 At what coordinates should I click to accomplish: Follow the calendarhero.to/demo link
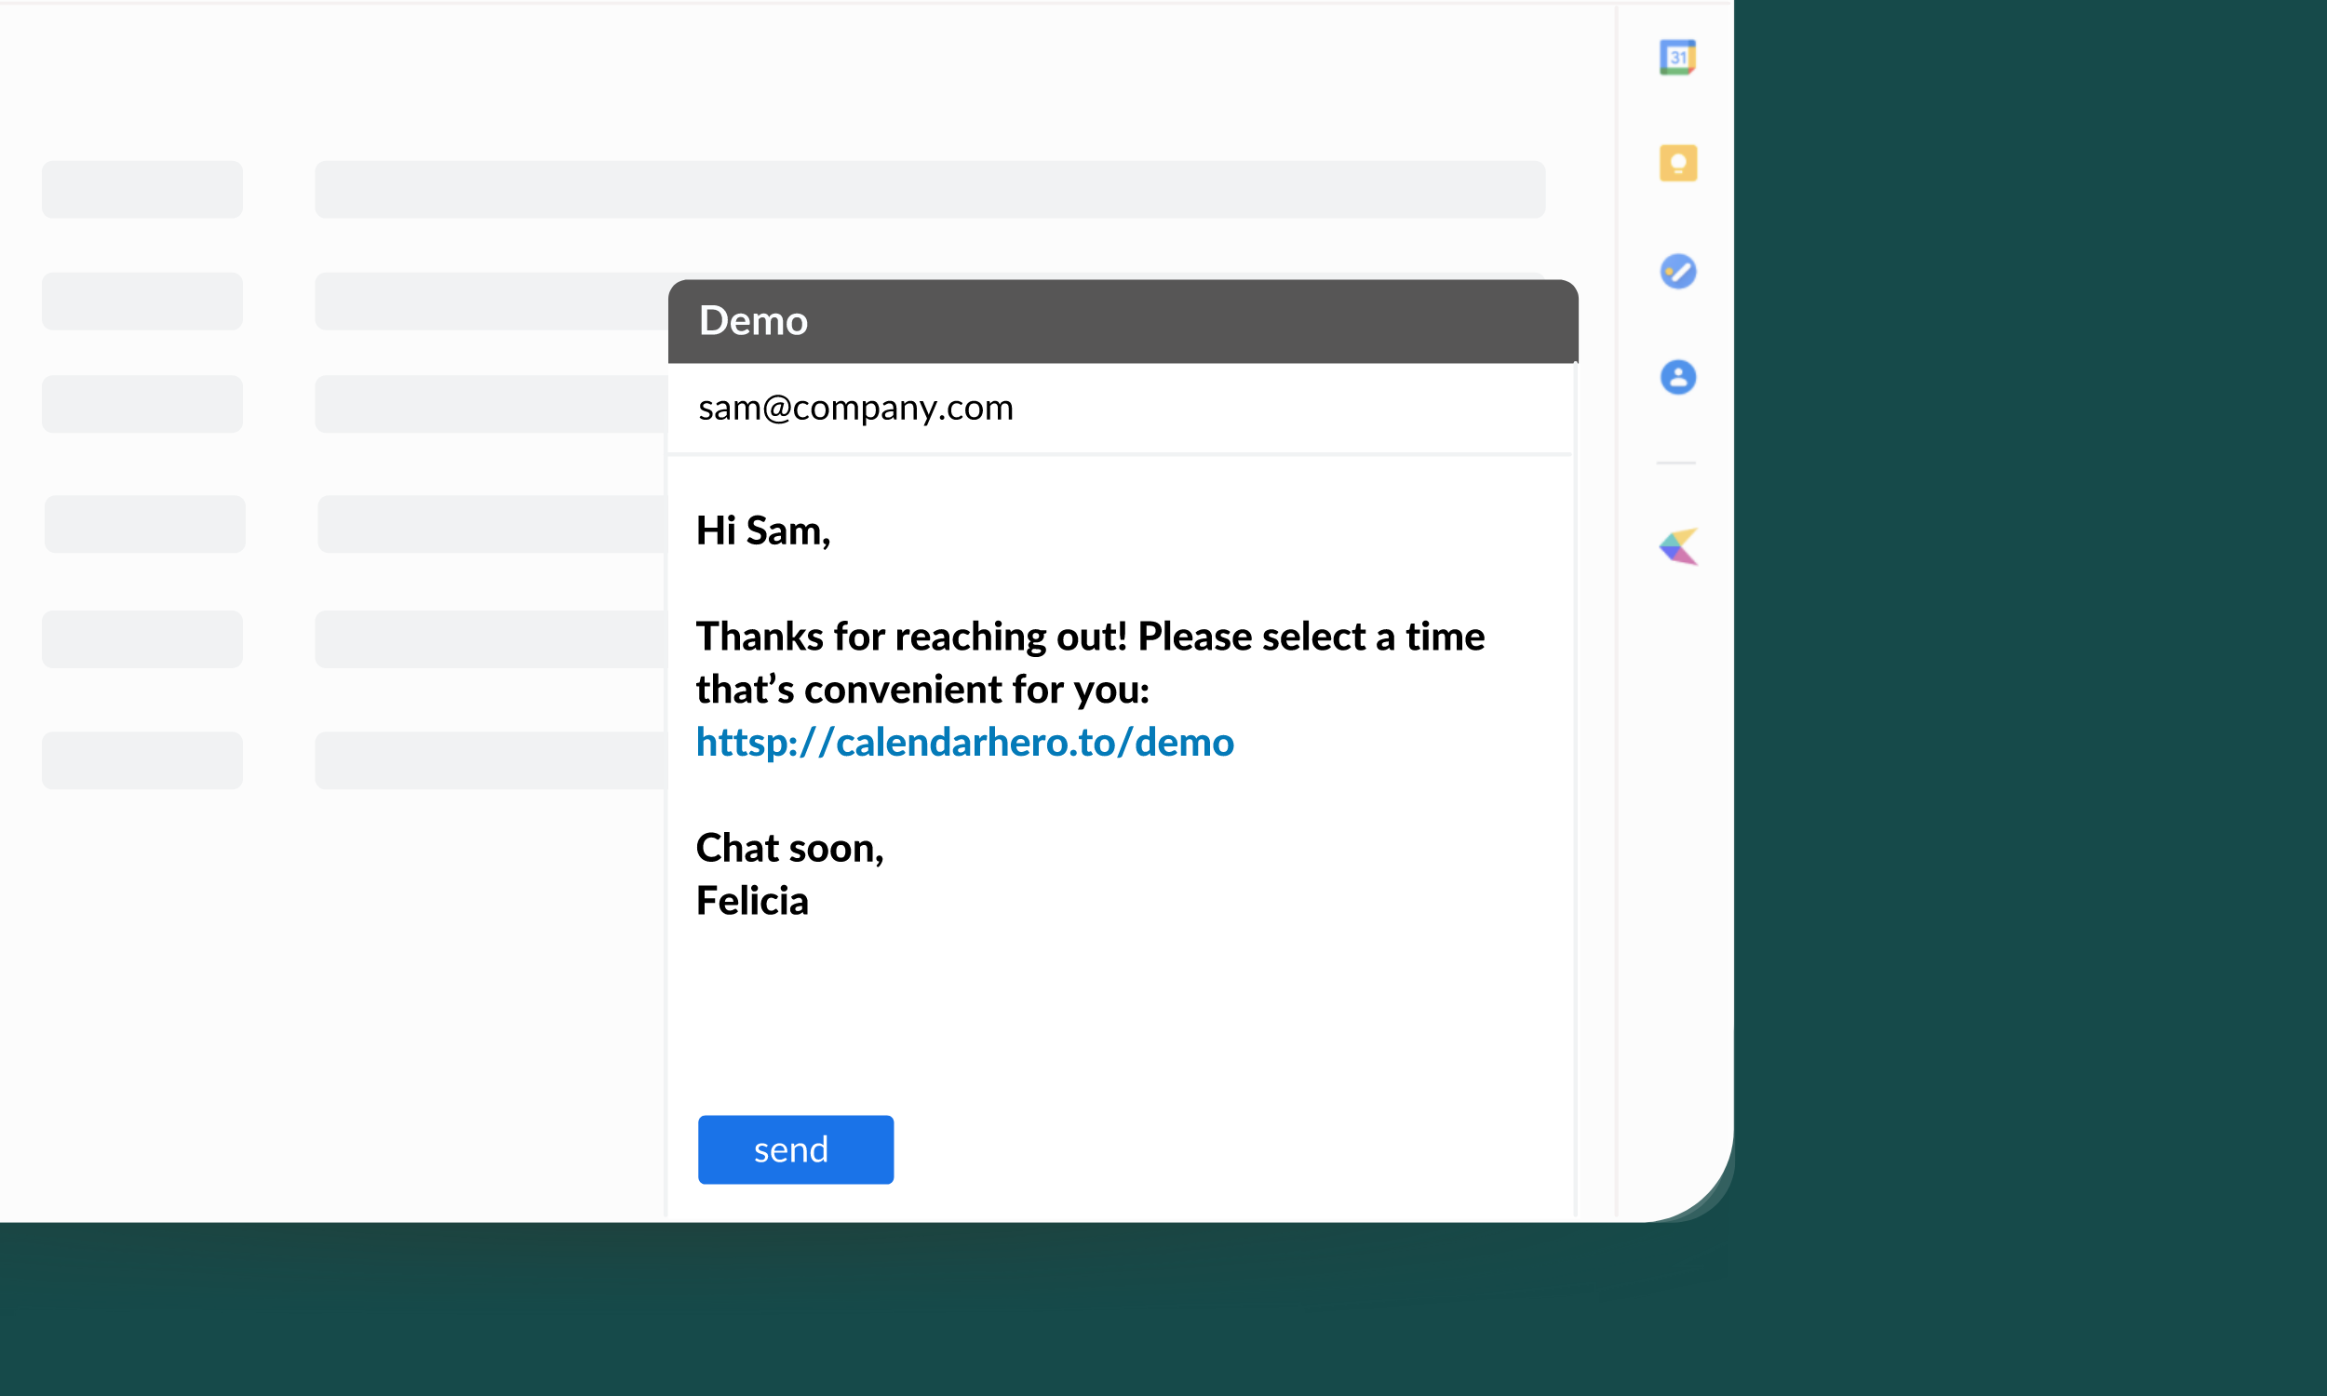click(964, 743)
